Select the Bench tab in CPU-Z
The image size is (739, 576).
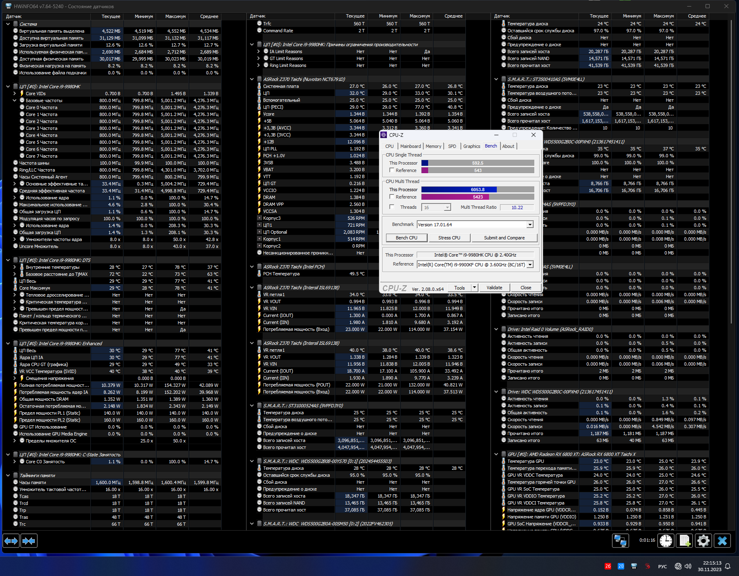click(x=491, y=146)
